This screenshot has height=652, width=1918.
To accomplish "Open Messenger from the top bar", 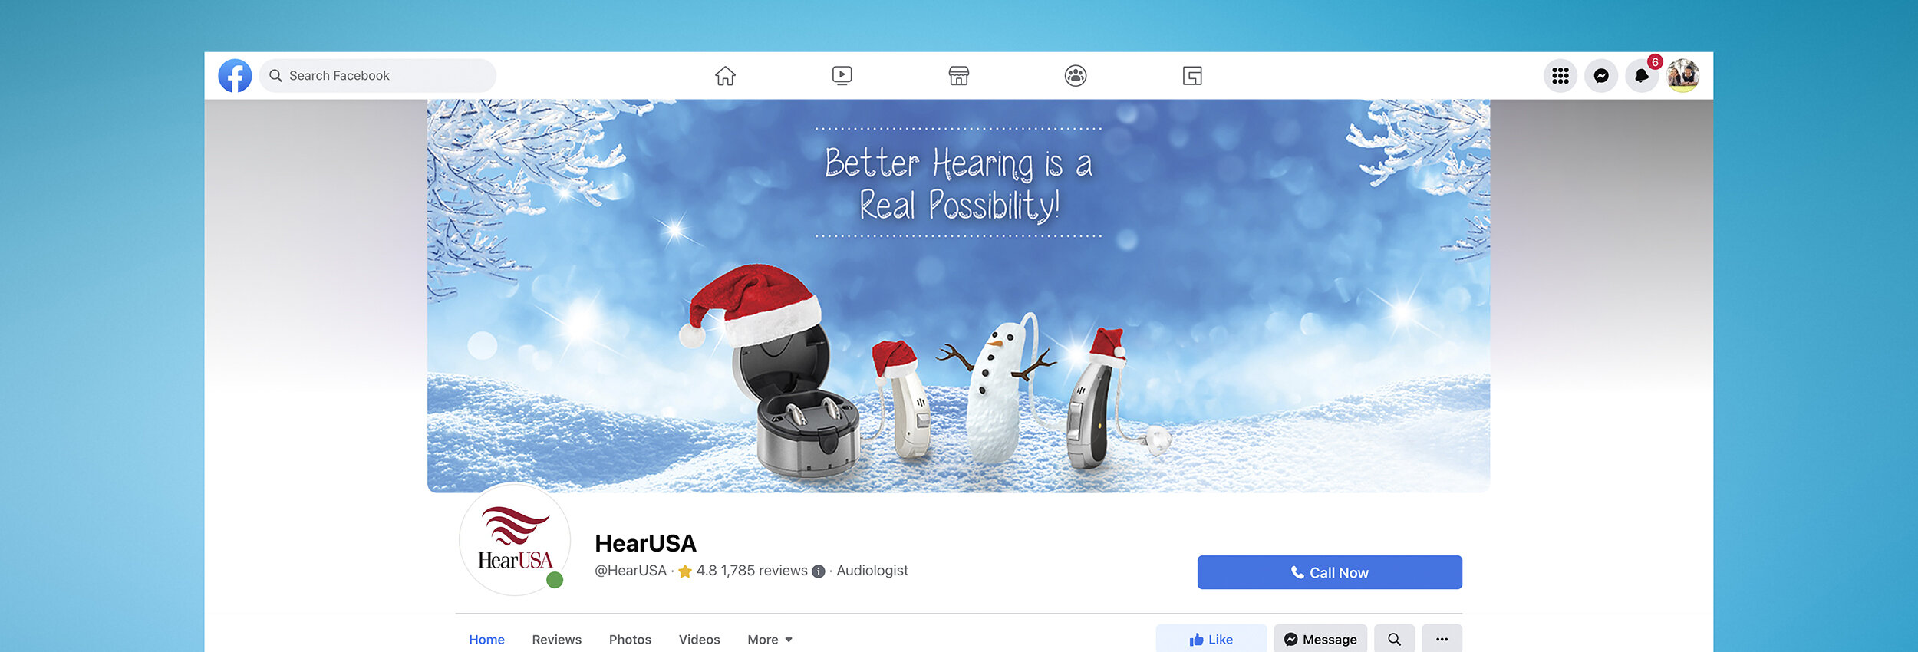I will pyautogui.click(x=1601, y=76).
